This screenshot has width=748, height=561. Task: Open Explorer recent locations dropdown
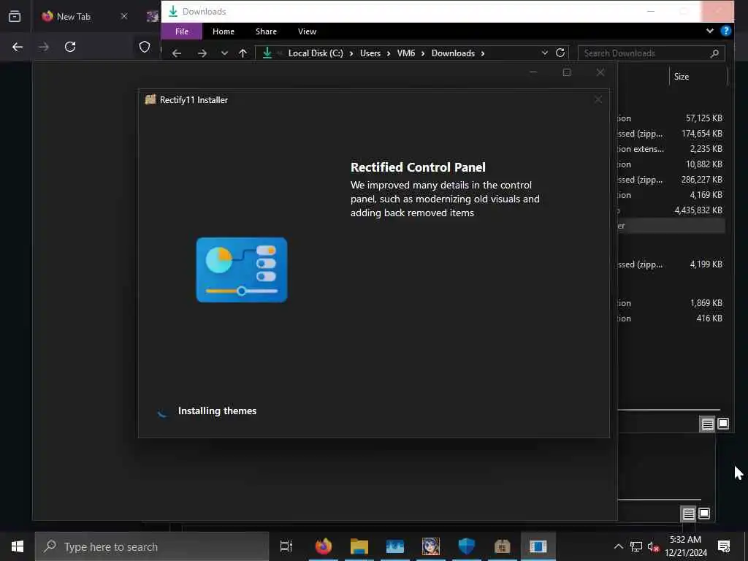click(224, 53)
